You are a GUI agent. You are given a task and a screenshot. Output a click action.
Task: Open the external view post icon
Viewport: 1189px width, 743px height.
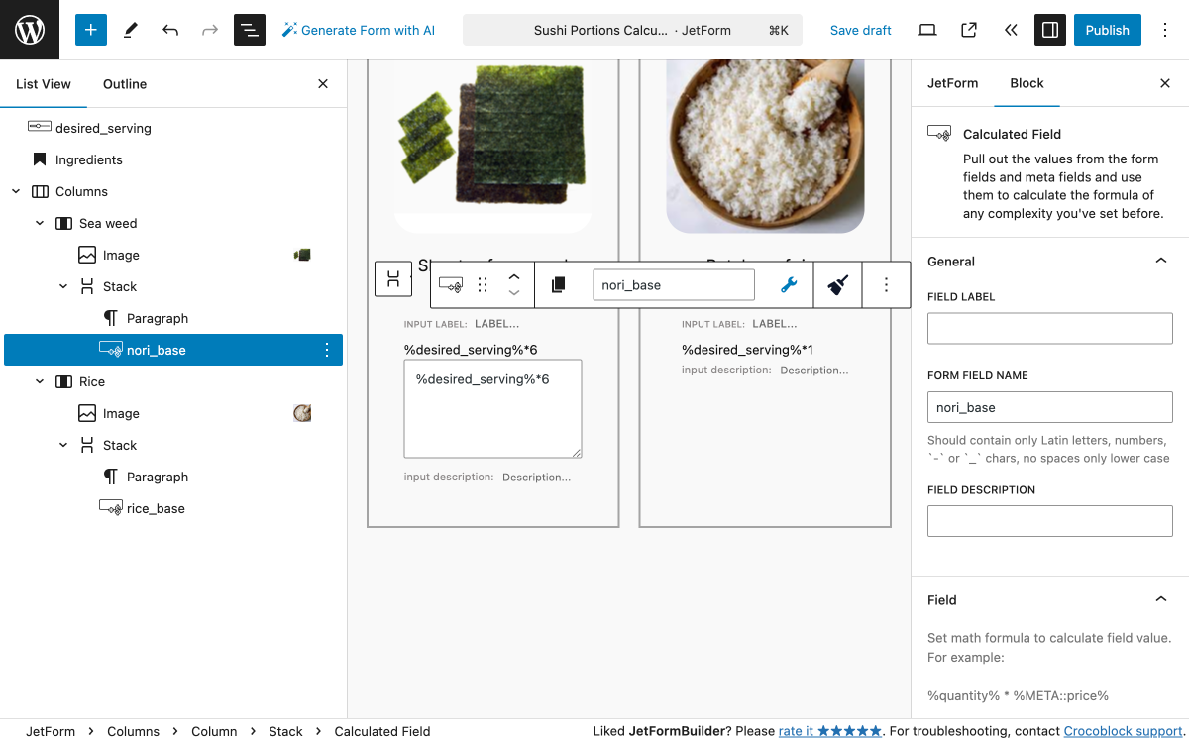(969, 30)
